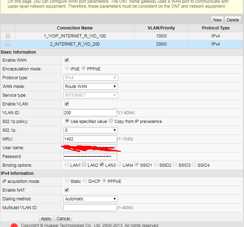This screenshot has height=227, width=244.
Task: Uncheck LAN3 binding option
Action: pyautogui.click(x=102, y=165)
